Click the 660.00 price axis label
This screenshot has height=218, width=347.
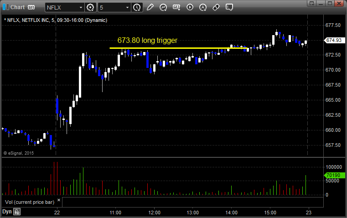(333, 130)
